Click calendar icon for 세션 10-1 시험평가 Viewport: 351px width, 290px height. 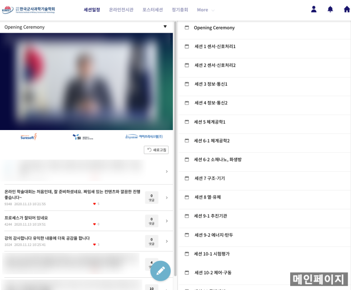187,254
